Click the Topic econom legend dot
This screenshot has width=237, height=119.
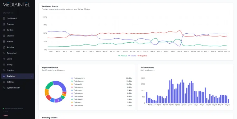pos(72,78)
